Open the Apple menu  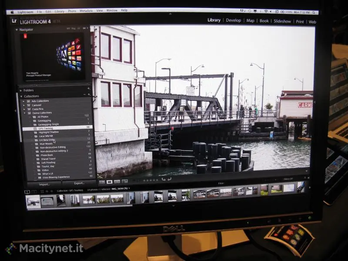13,12
